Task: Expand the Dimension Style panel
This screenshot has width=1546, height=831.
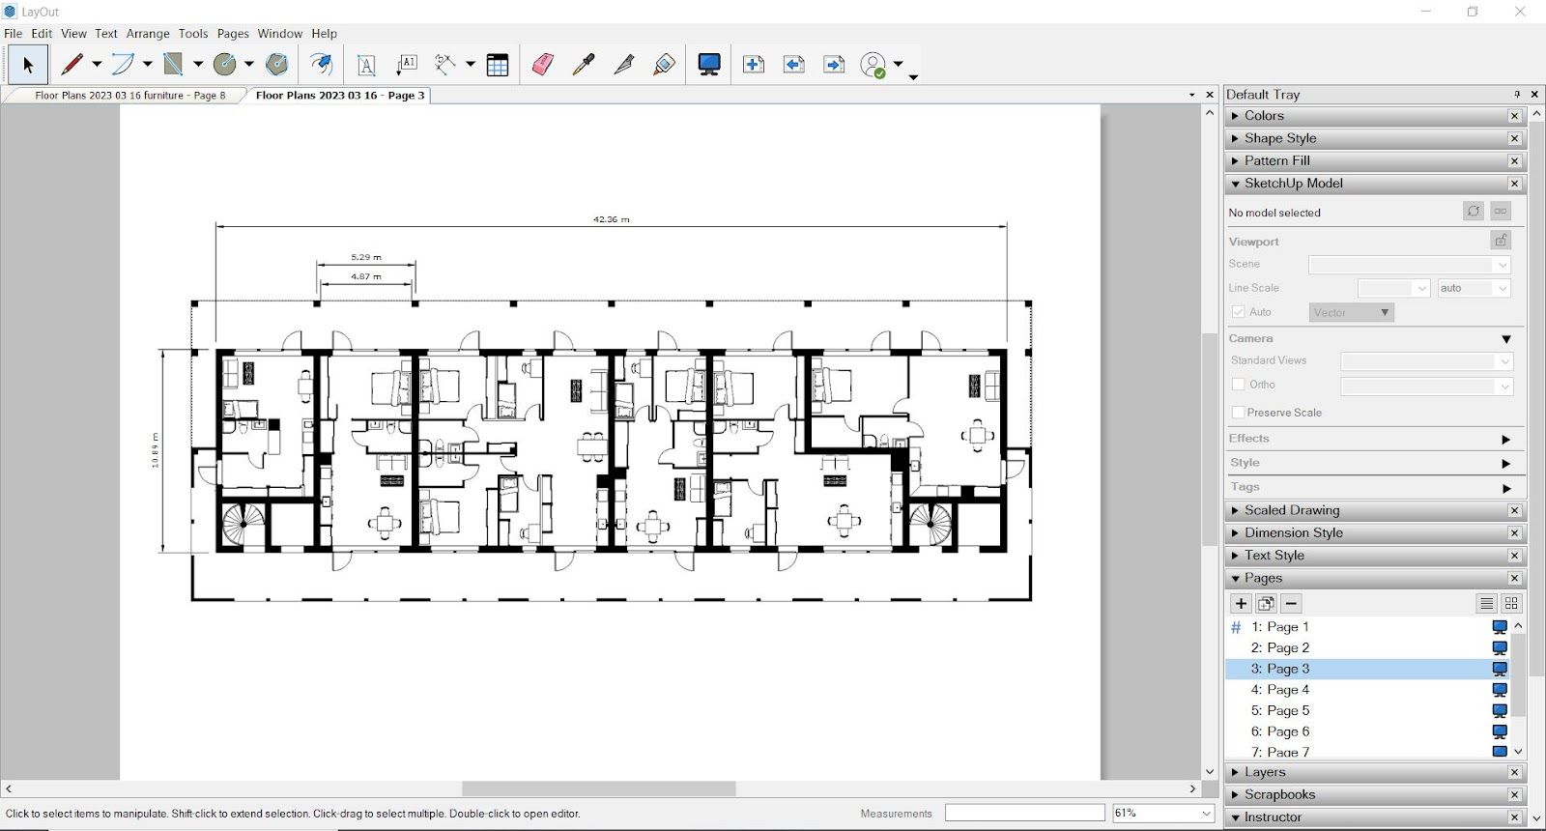Action: (1235, 533)
